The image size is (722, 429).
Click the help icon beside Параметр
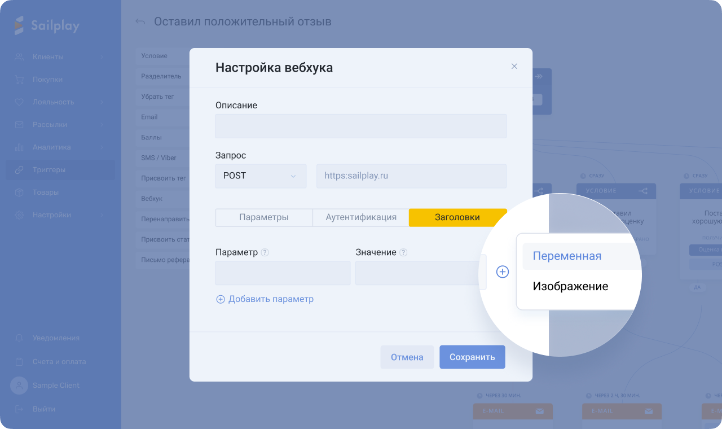265,253
